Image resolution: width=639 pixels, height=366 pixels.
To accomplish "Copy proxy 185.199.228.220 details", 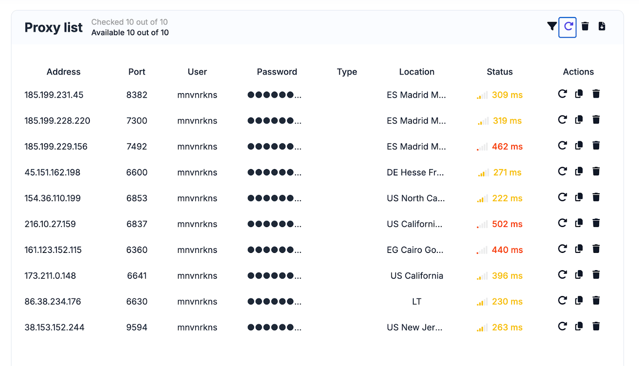I will (x=579, y=120).
